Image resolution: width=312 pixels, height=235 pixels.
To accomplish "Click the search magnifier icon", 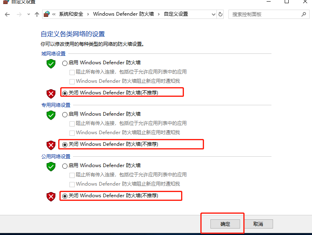I will tap(304, 14).
